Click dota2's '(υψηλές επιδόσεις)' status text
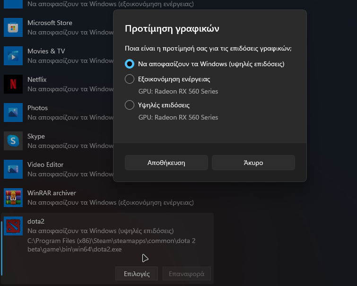Screen dimensions: 357x286 tap(146, 231)
